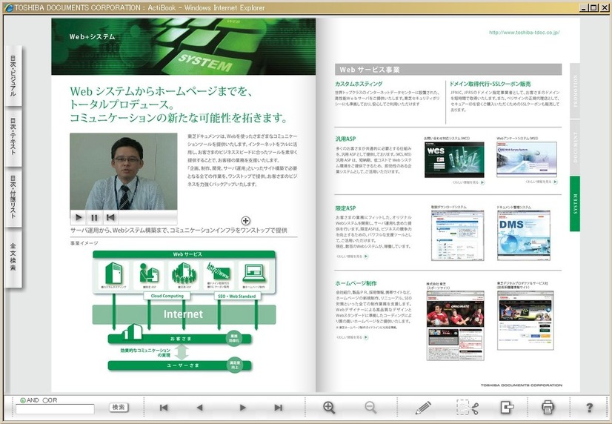This screenshot has width=612, height=424.
Task: Click the Web サービス事業 section header
Action: click(448, 70)
